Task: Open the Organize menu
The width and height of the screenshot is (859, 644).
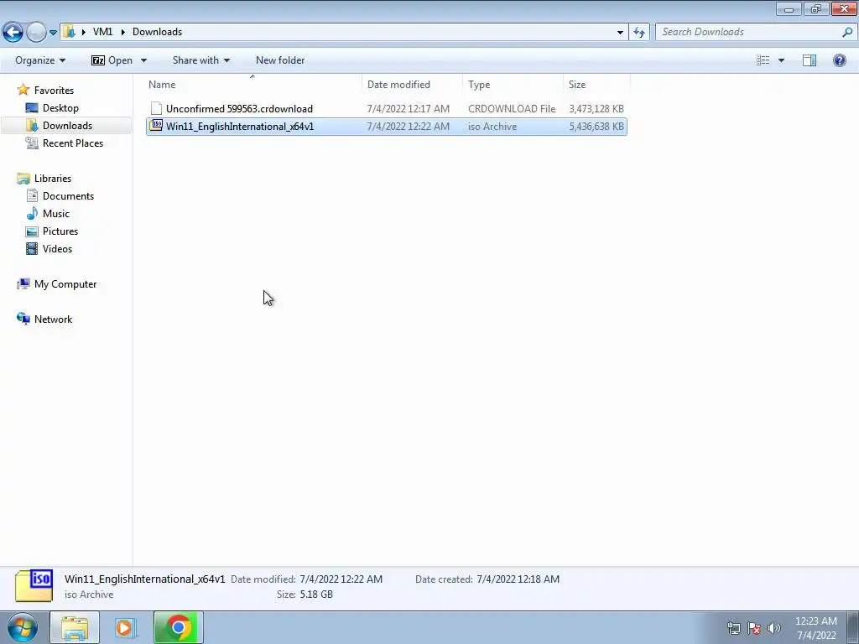Action: pyautogui.click(x=40, y=60)
